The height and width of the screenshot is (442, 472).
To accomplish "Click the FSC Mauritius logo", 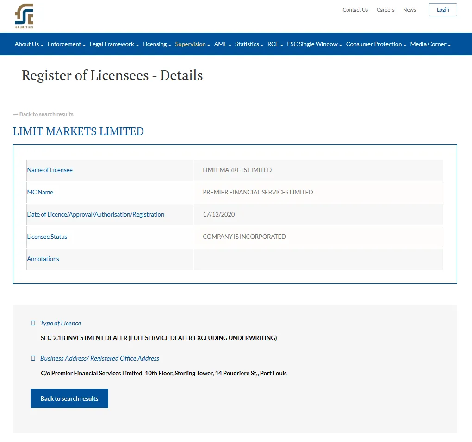I will coord(24,16).
